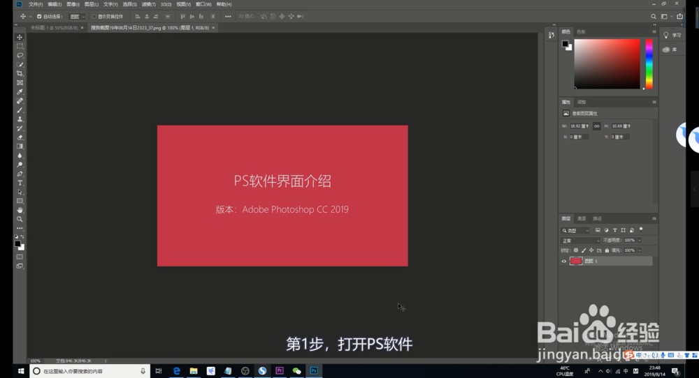Switch to the 未标题-1 document tab
Viewport: 699px width, 378px height.
(x=55, y=28)
